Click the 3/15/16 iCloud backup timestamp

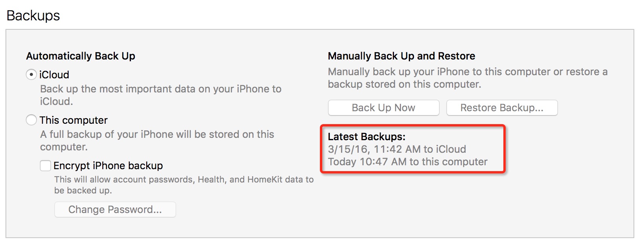[397, 149]
